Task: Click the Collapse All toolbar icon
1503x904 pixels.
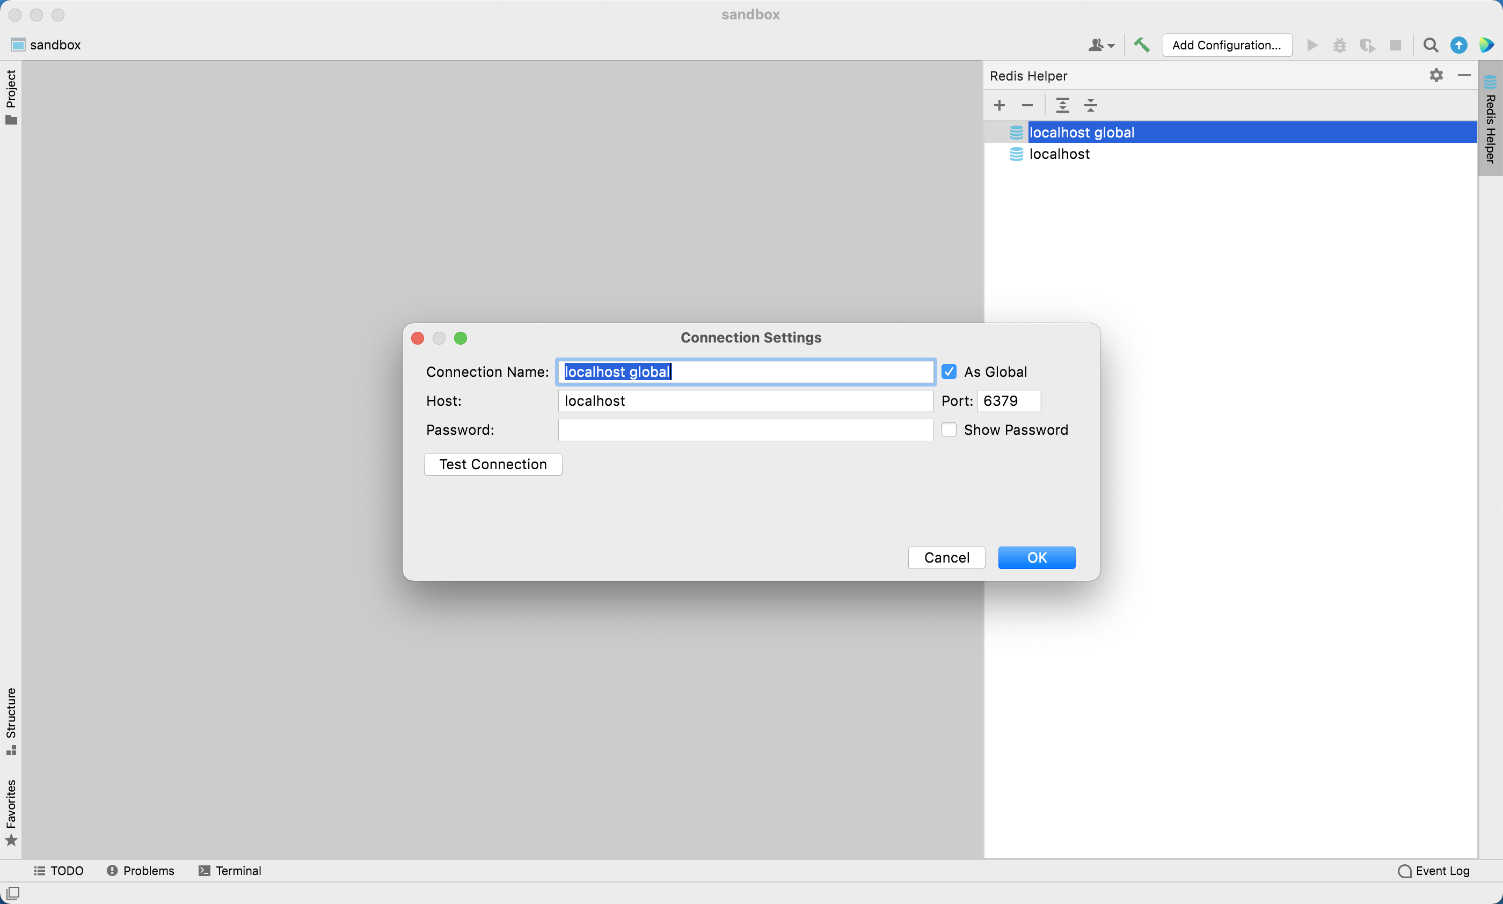Action: pos(1091,105)
